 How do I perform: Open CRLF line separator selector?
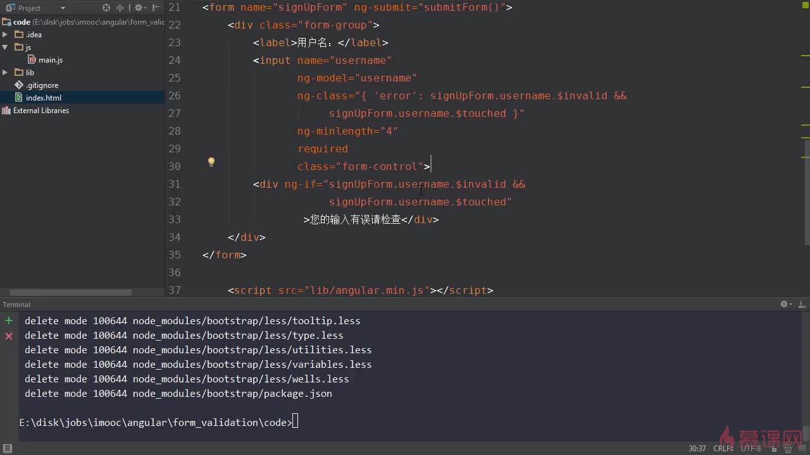(723, 448)
